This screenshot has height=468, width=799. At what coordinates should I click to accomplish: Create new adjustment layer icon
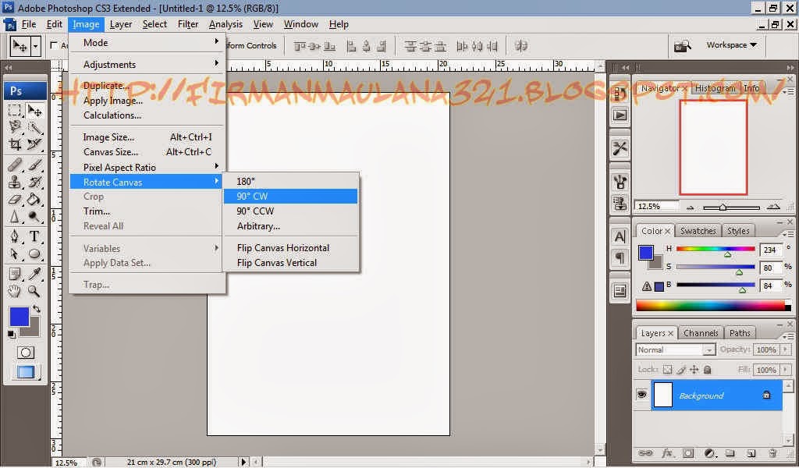709,452
